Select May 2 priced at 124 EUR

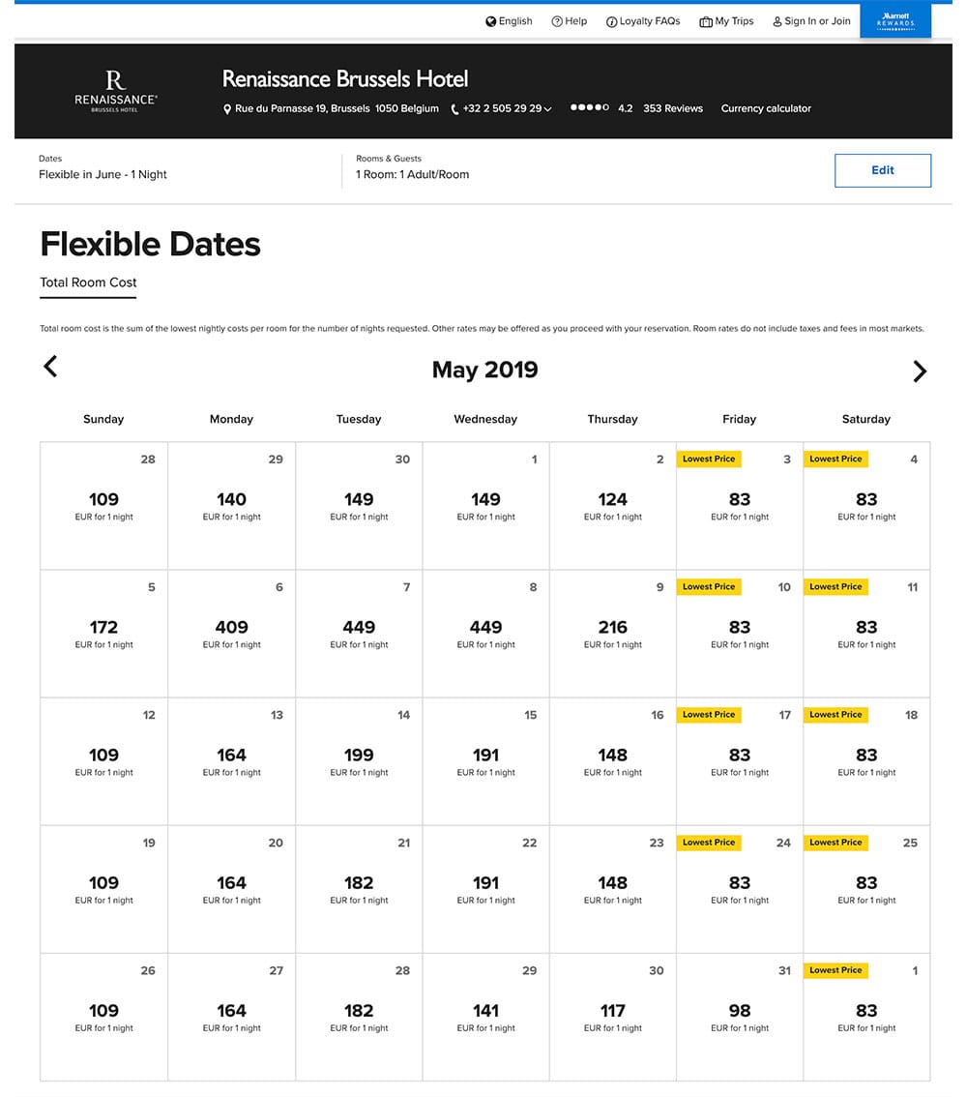tap(612, 506)
